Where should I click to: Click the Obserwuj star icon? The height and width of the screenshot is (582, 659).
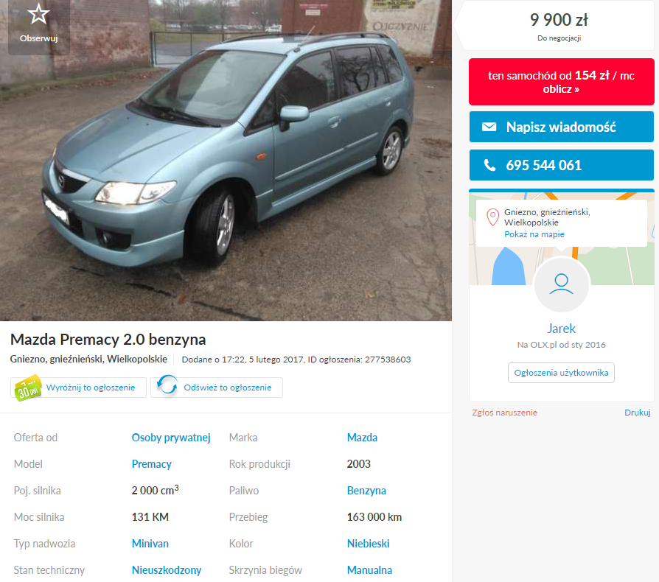[x=38, y=14]
